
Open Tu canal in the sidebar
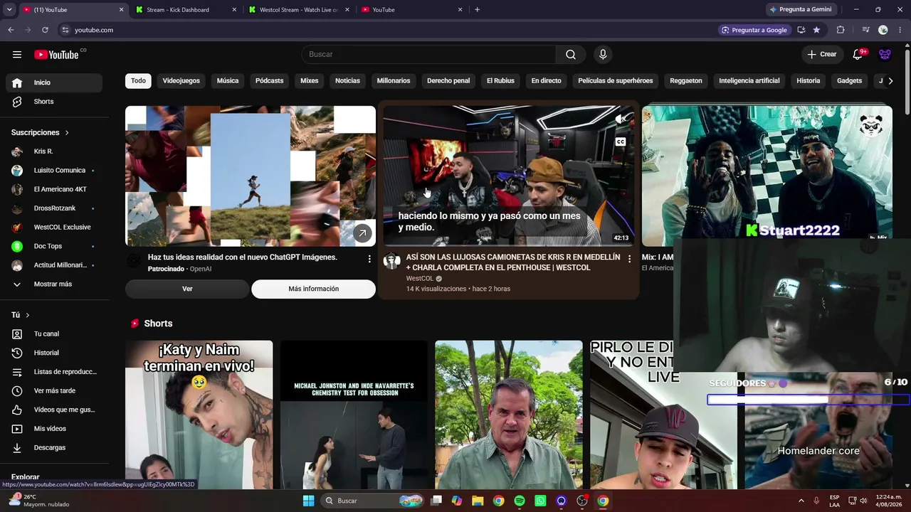(54, 334)
